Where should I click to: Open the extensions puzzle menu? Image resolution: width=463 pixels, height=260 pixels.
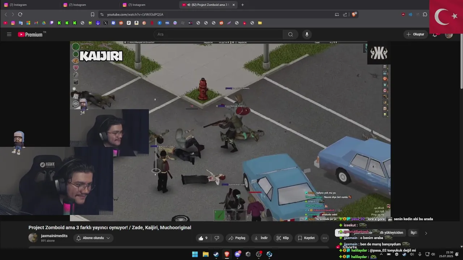coord(425,14)
